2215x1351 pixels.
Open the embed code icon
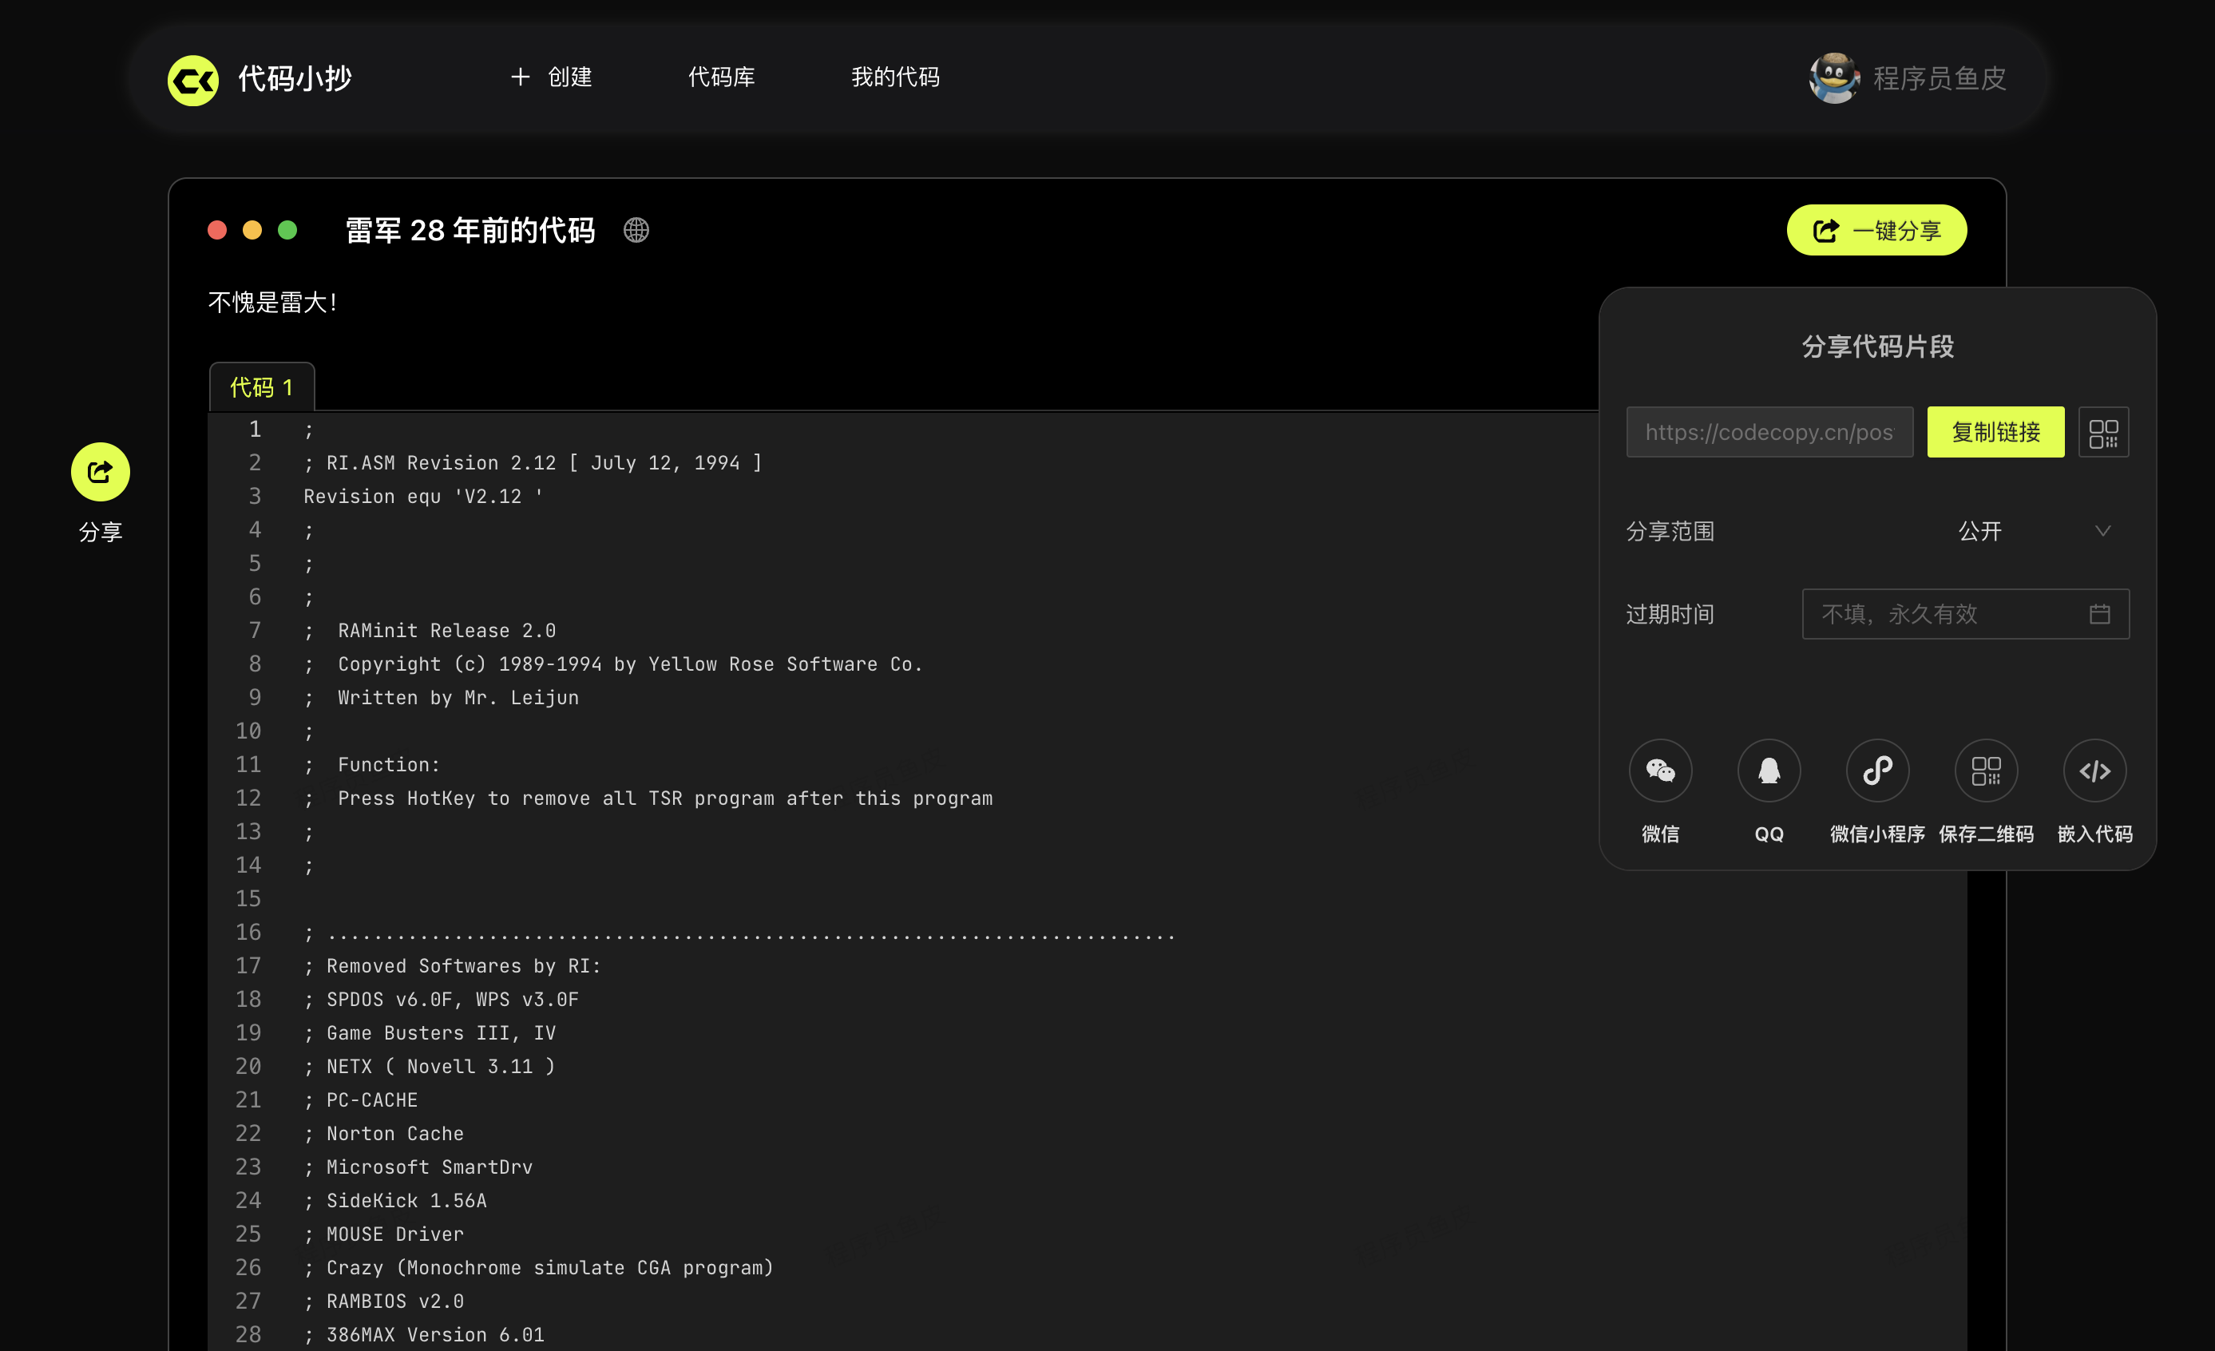[x=2094, y=771]
